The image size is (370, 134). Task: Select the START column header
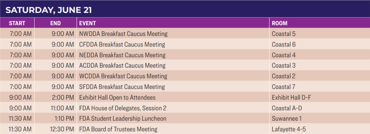pos(17,23)
